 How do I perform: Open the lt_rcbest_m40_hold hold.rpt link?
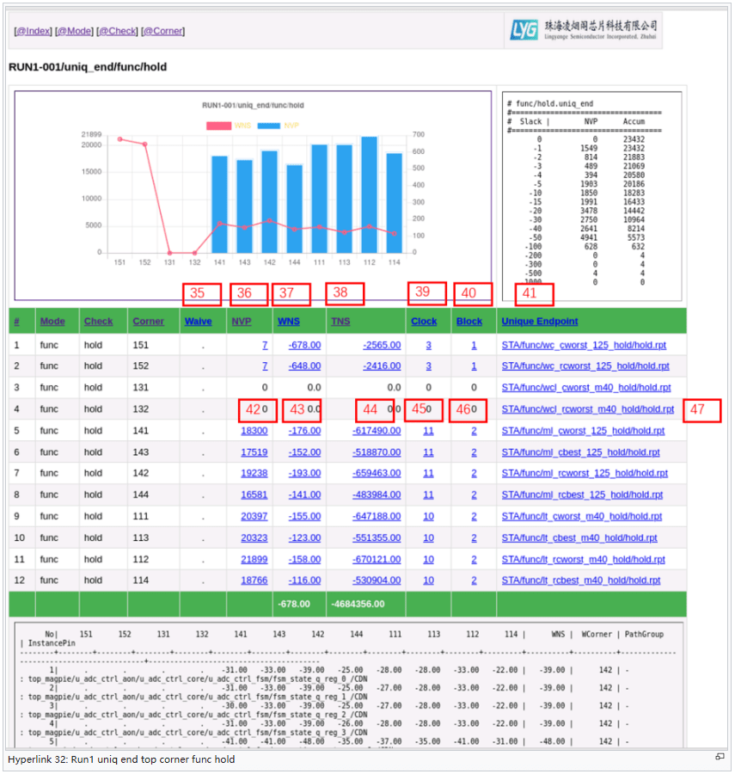click(582, 580)
